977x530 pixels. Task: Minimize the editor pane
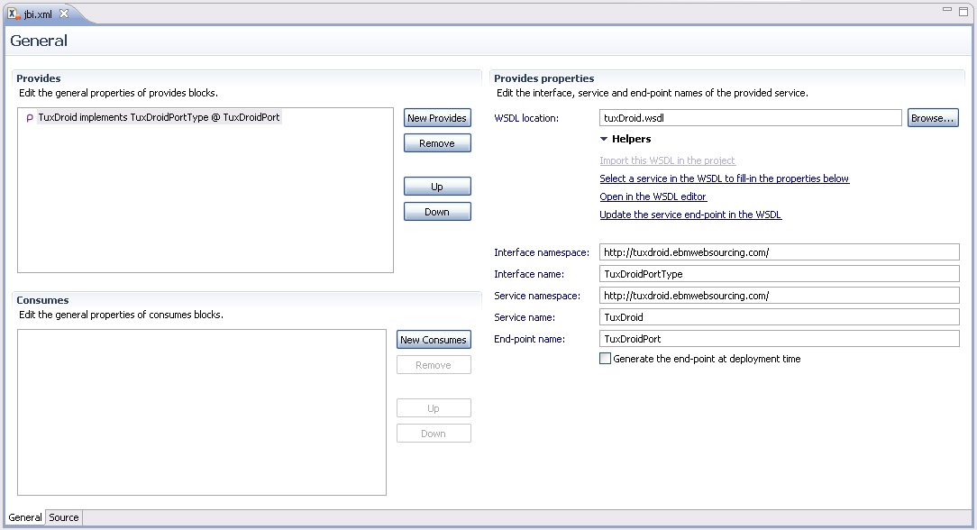click(948, 10)
